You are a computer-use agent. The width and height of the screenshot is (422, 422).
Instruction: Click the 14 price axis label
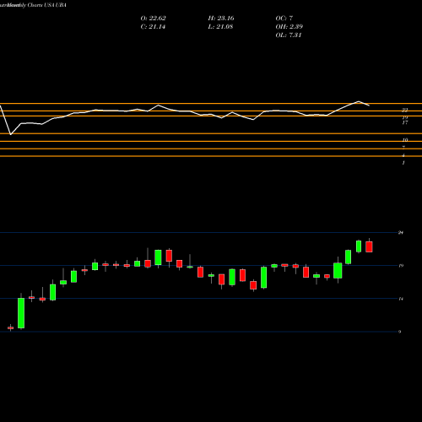coord(401,299)
